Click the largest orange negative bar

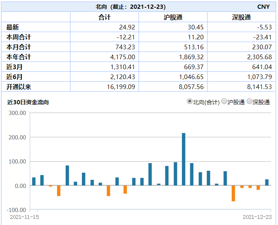click(x=233, y=193)
